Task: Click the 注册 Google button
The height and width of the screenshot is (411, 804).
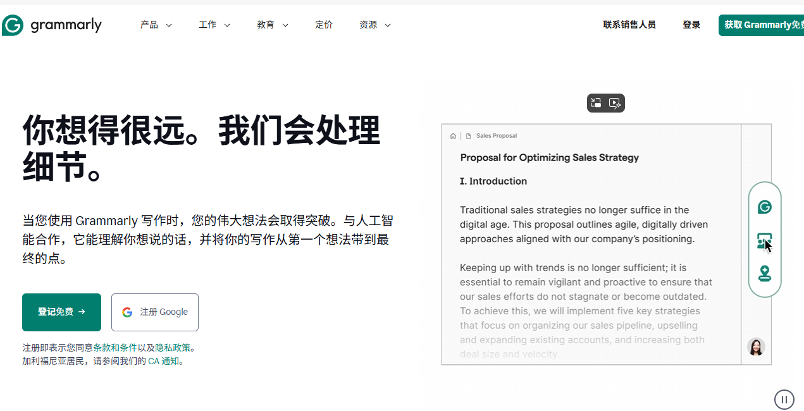Action: [x=155, y=312]
